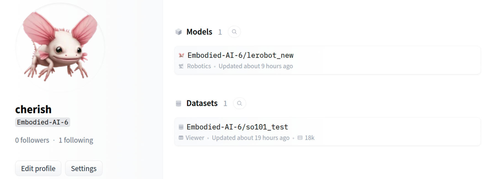Click the Datasets section search magnifier icon
The height and width of the screenshot is (179, 486).
(x=239, y=103)
